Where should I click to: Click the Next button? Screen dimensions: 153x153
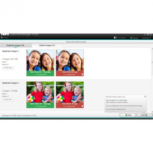pos(144,115)
